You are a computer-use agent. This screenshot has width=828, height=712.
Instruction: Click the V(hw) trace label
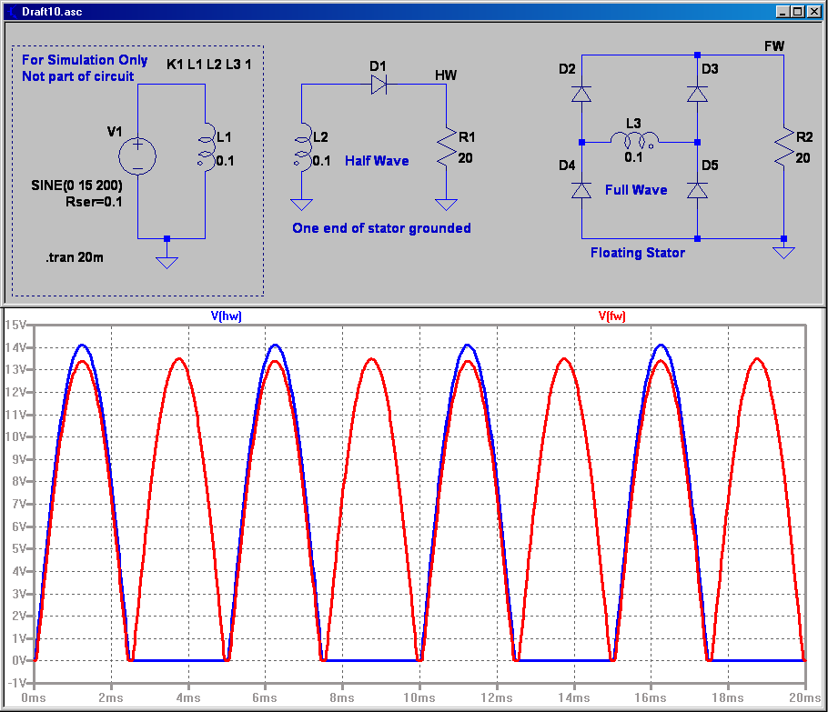pos(226,316)
